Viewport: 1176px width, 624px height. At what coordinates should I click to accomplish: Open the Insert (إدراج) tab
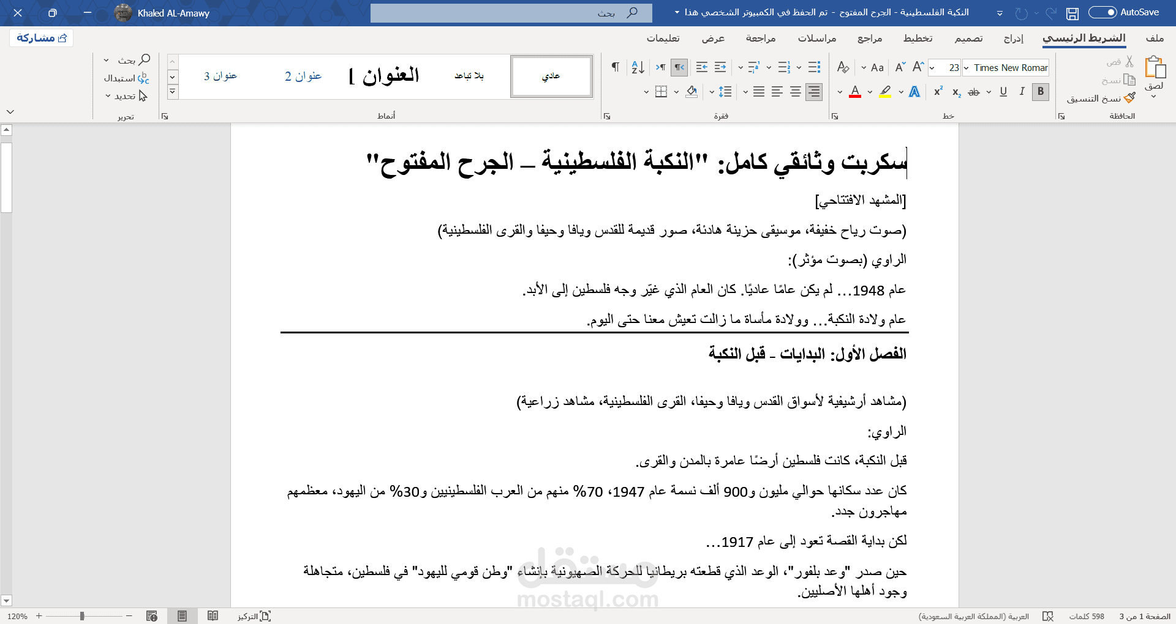[x=1014, y=38]
